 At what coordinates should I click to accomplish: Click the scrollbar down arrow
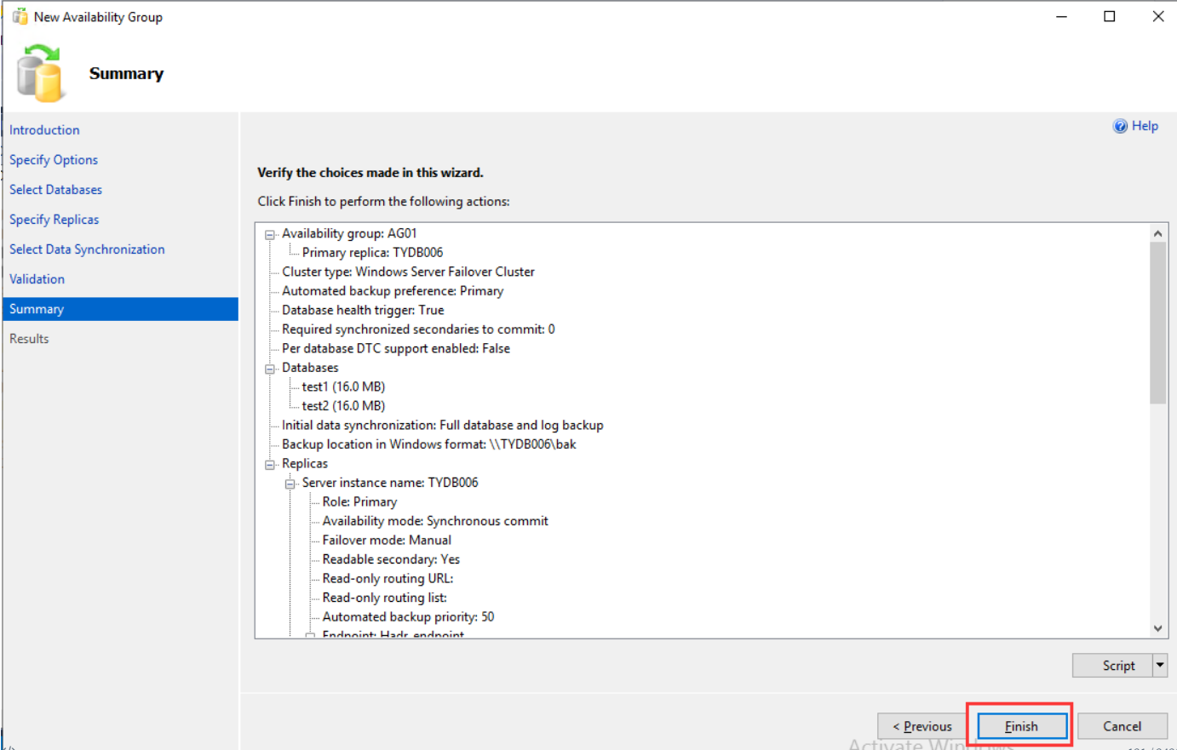click(1157, 628)
